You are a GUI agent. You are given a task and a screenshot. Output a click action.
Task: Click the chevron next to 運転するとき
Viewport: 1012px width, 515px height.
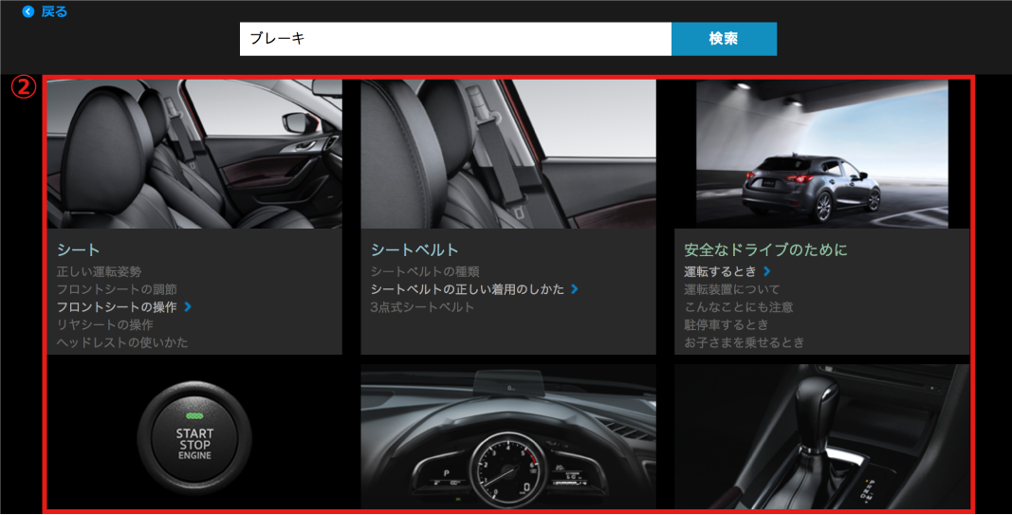coord(766,272)
